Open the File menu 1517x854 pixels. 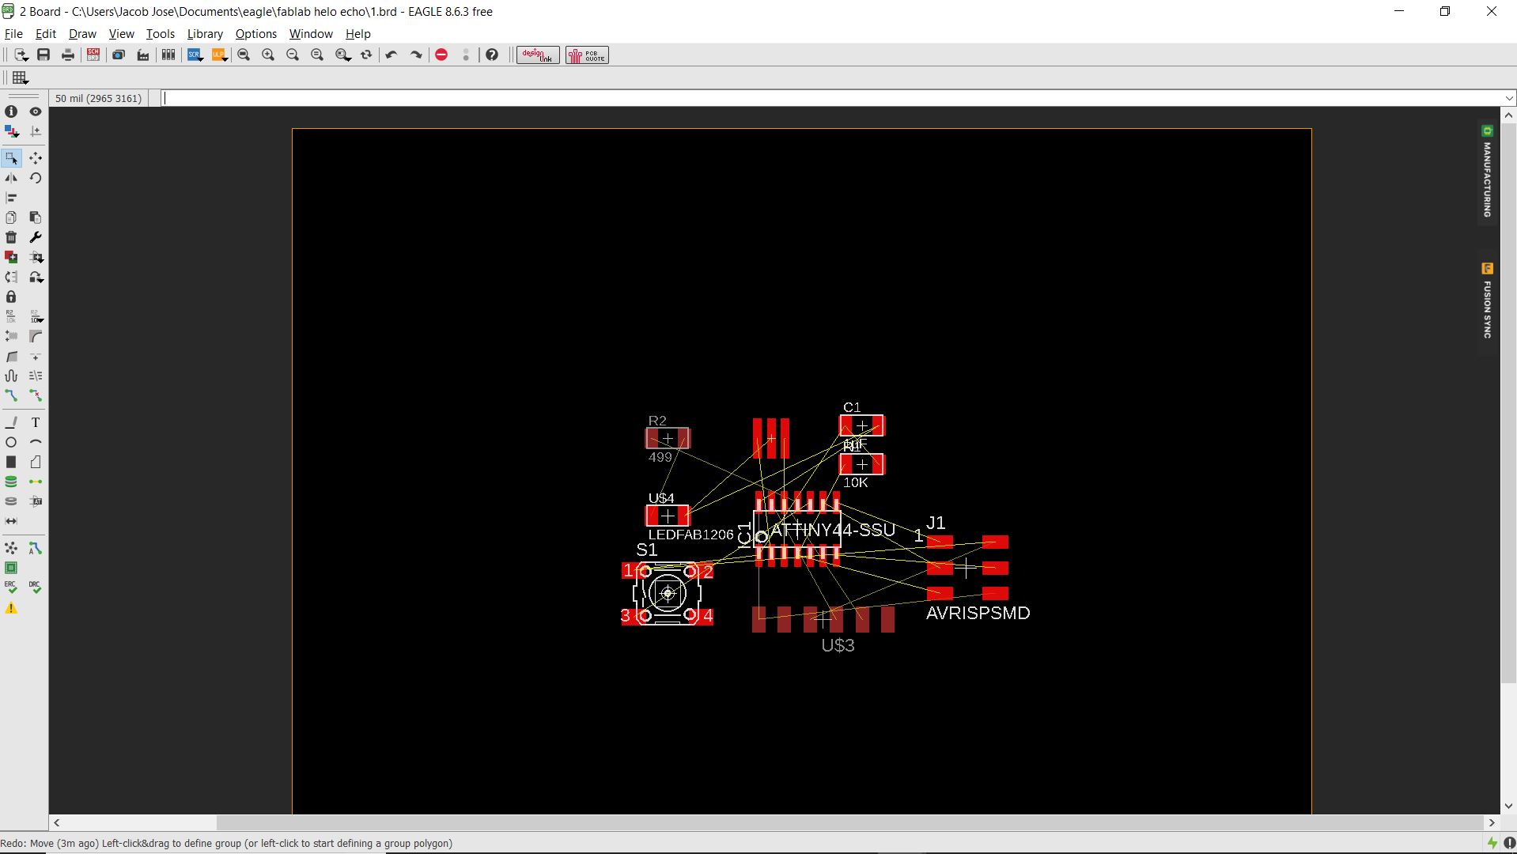[13, 34]
